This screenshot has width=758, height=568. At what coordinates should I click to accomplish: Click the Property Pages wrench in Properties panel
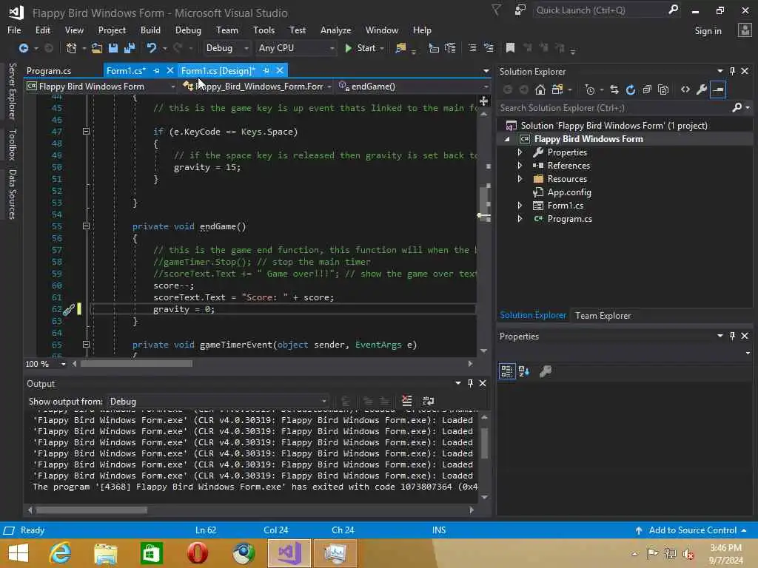pyautogui.click(x=546, y=371)
